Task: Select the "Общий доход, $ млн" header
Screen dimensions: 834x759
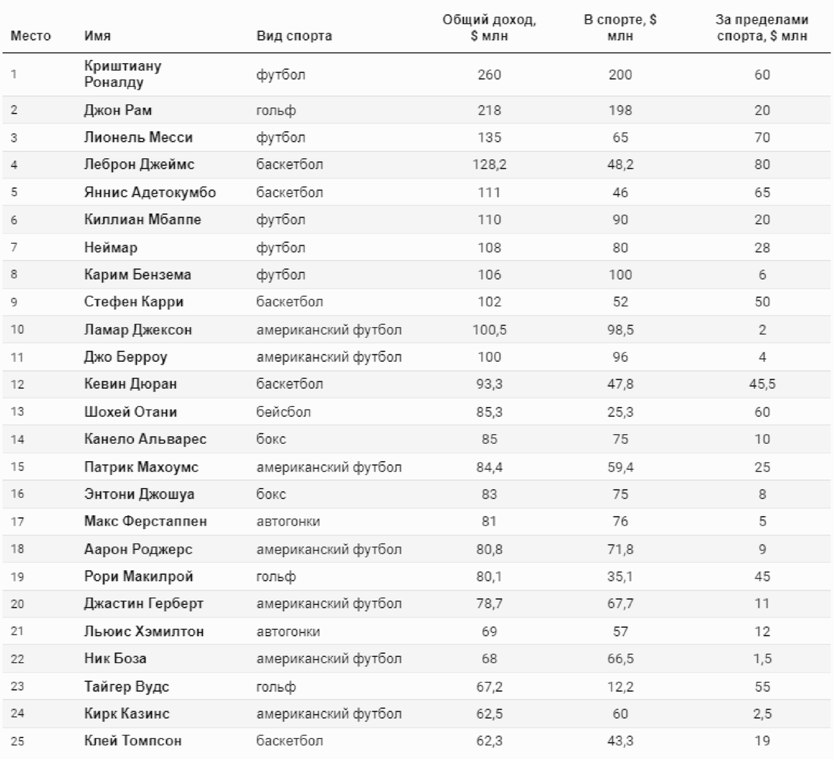Action: coord(489,28)
